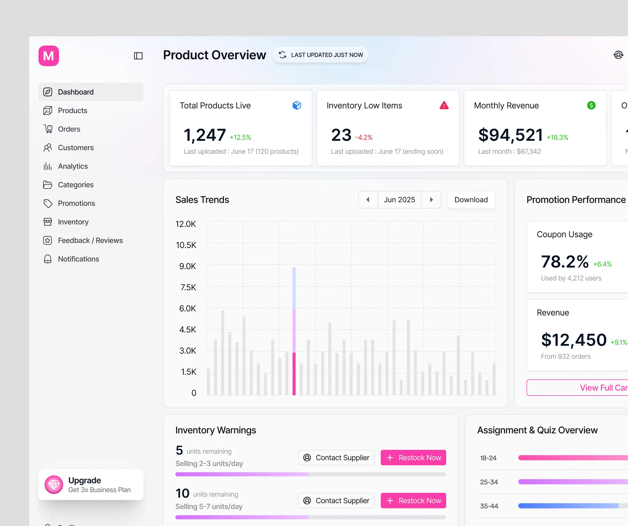Click the progress bar under Selling 2-3 units/day
Screen dimensions: 628x526
(x=311, y=474)
